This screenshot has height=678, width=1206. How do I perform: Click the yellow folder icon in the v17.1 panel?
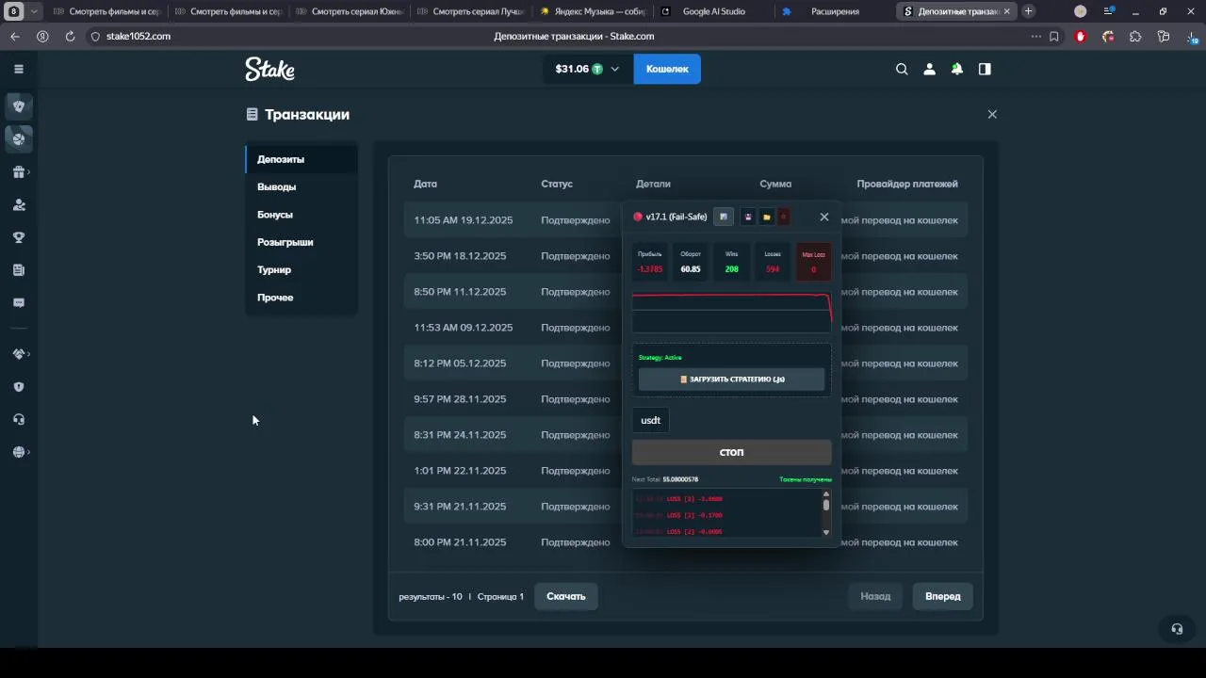coord(766,217)
